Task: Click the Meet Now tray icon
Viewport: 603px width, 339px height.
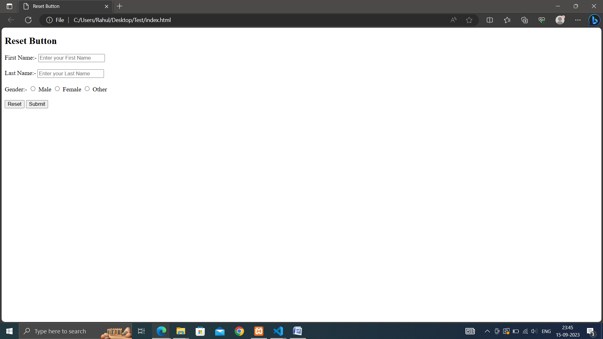Action: tap(497, 331)
